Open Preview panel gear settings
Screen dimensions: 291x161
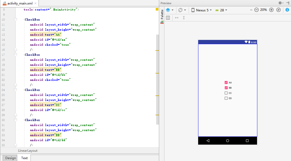tap(280, 3)
